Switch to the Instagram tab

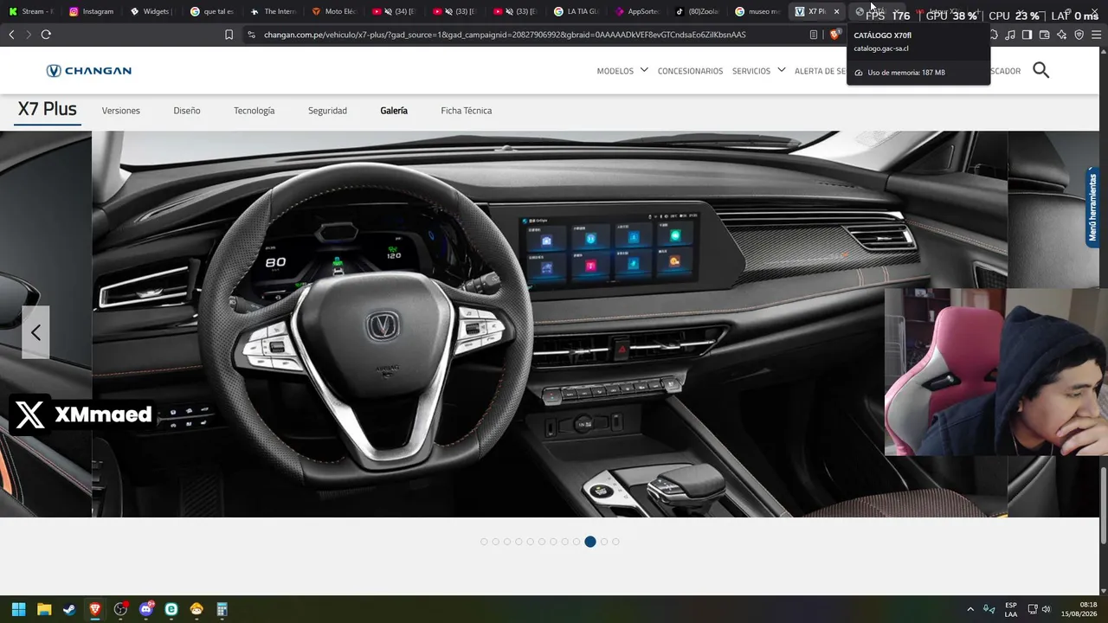click(91, 12)
